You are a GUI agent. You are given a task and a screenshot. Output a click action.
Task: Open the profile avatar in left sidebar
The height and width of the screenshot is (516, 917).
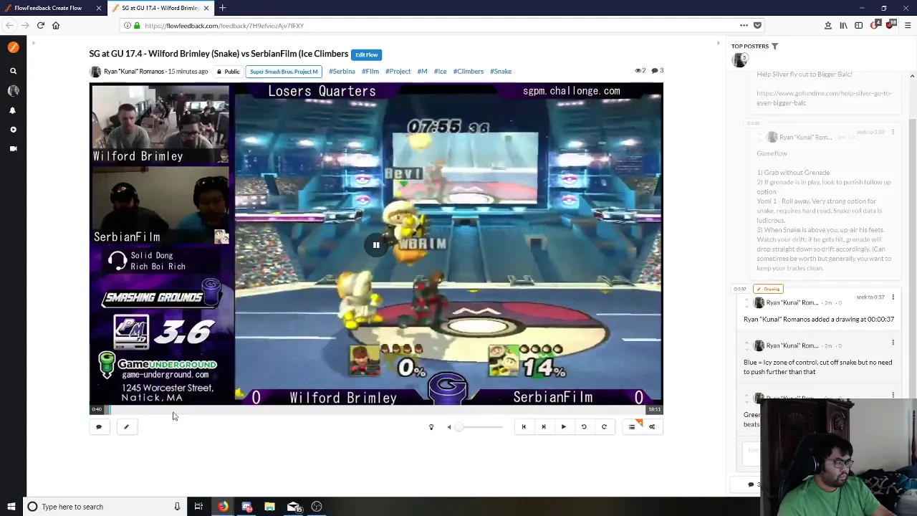click(13, 91)
